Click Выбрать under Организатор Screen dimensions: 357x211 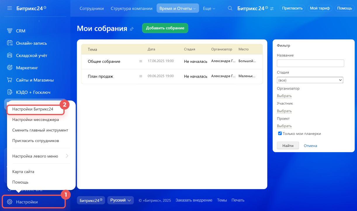tap(284, 96)
